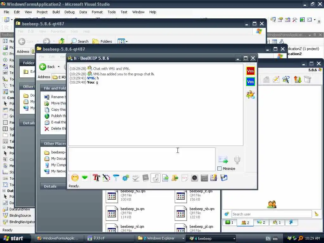Click the broom icon next to Search user
This screenshot has width=324, height=243.
tap(316, 214)
